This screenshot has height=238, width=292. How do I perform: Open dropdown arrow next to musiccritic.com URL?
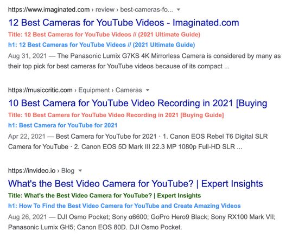coord(148,90)
